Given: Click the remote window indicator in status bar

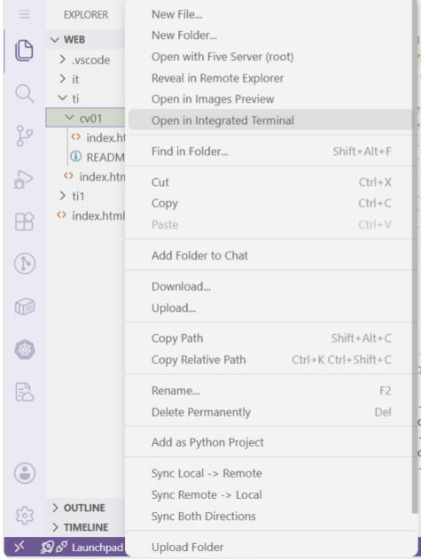Looking at the screenshot, I should pos(19,547).
